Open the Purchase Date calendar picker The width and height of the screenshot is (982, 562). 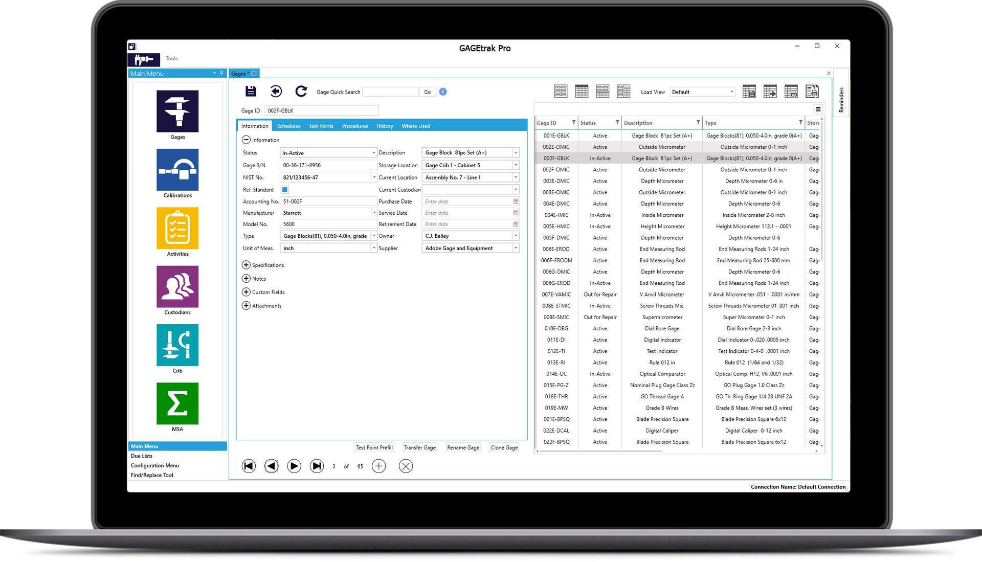point(516,201)
